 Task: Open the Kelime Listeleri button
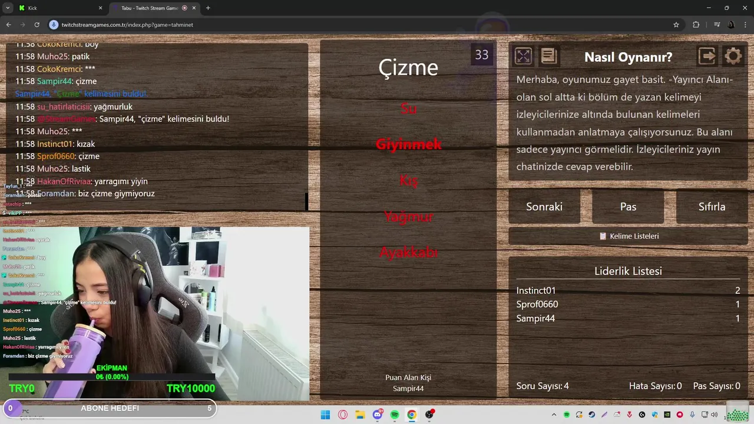[628, 236]
